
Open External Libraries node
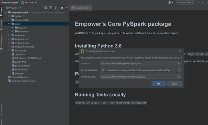[20, 77]
